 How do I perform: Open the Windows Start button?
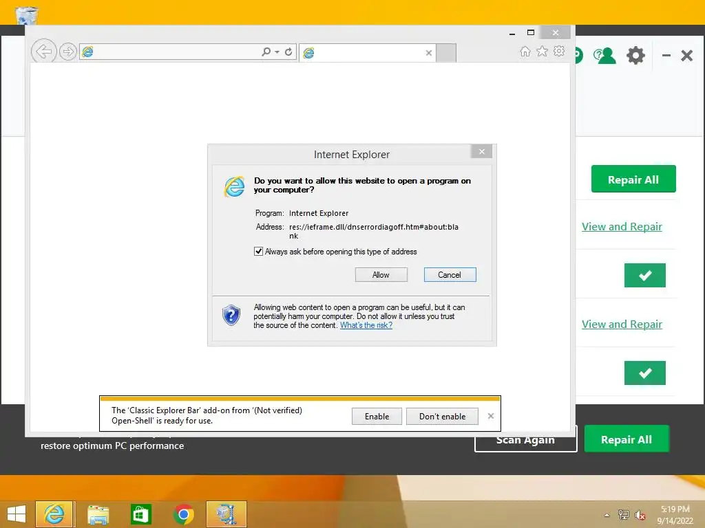click(17, 514)
